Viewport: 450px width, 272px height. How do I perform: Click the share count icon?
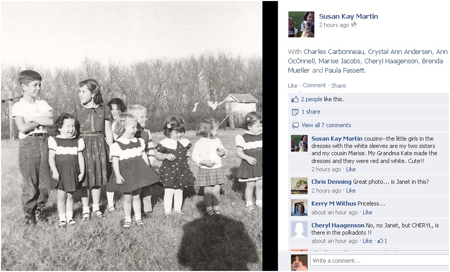point(295,112)
